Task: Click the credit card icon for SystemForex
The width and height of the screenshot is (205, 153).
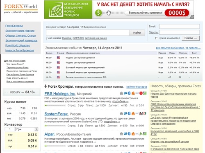Action: 125,113
